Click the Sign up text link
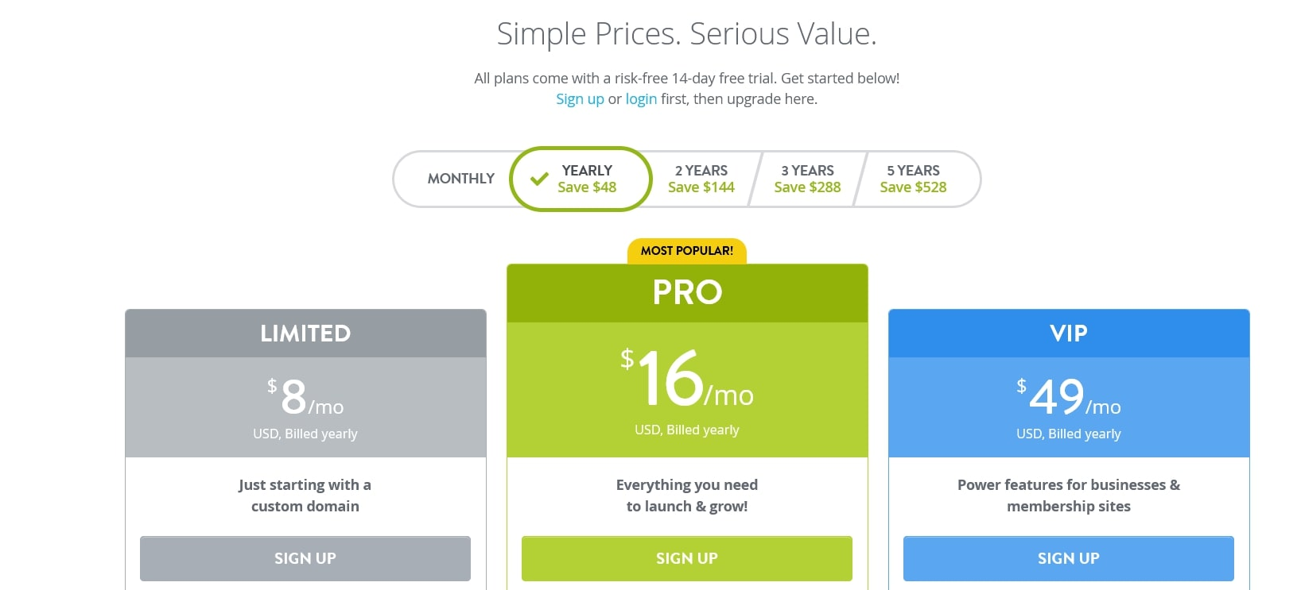The height and width of the screenshot is (590, 1301). pos(580,99)
